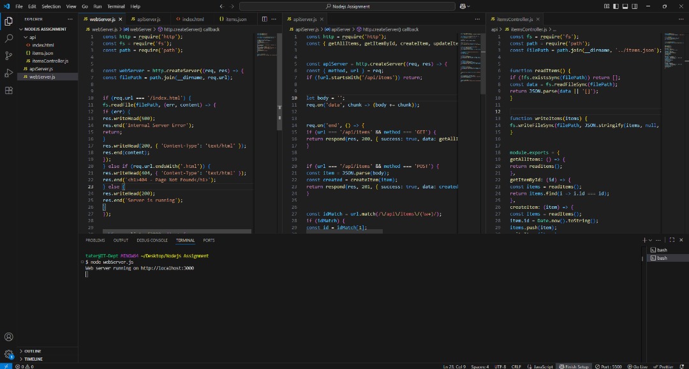This screenshot has width=689, height=369.
Task: Toggle the Primary Side Bar visibility
Action: click(x=616, y=6)
